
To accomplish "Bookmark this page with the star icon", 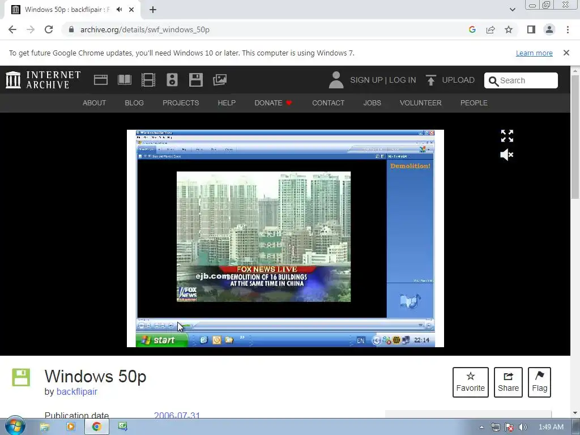I will coord(509,29).
